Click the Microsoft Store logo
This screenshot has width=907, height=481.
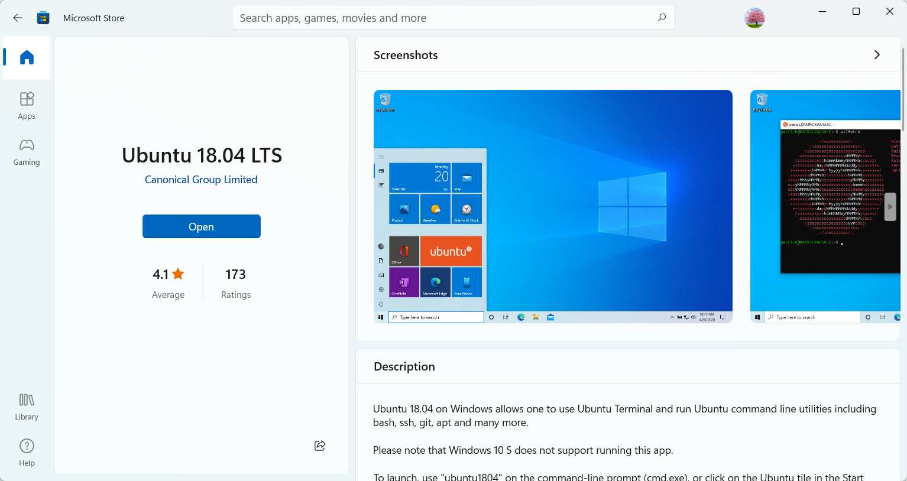tap(43, 18)
